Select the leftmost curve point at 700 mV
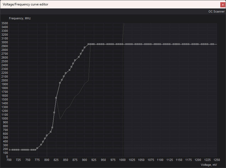 pos(9,150)
